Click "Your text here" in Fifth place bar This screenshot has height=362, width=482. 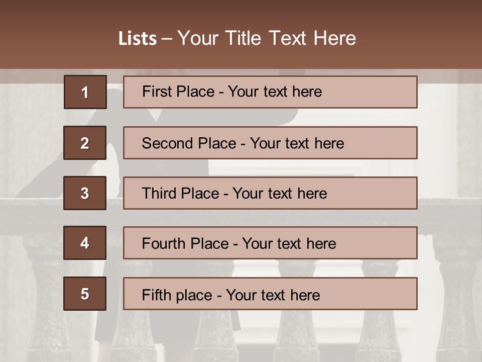(x=273, y=295)
